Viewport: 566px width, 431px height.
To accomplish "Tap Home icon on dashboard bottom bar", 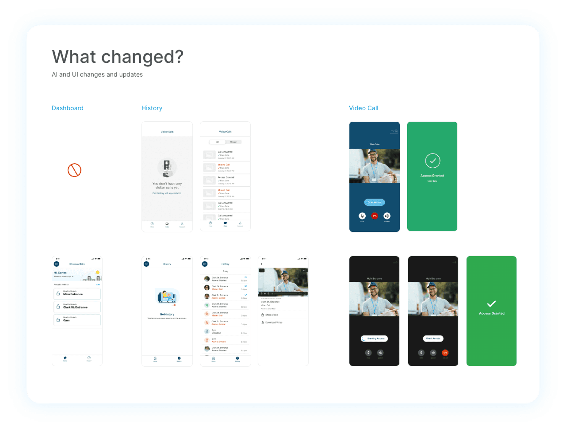I will pyautogui.click(x=65, y=358).
